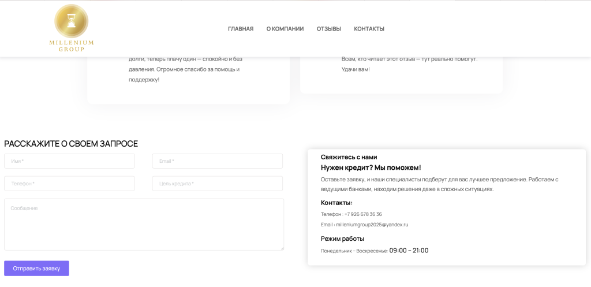Click the Режим работы subheading

click(342, 238)
